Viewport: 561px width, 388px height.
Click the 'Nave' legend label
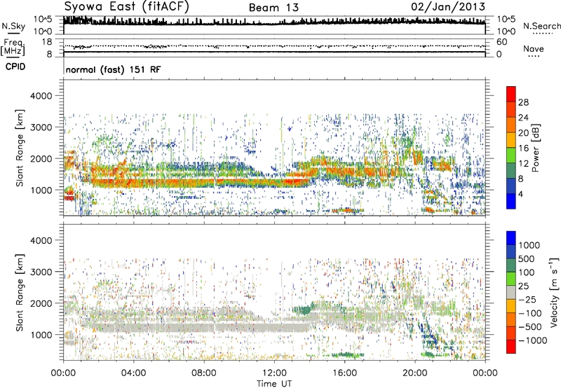[x=534, y=49]
